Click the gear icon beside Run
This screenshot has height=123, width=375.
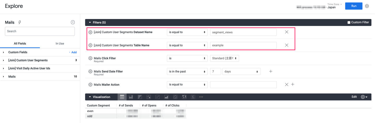coord(367,6)
